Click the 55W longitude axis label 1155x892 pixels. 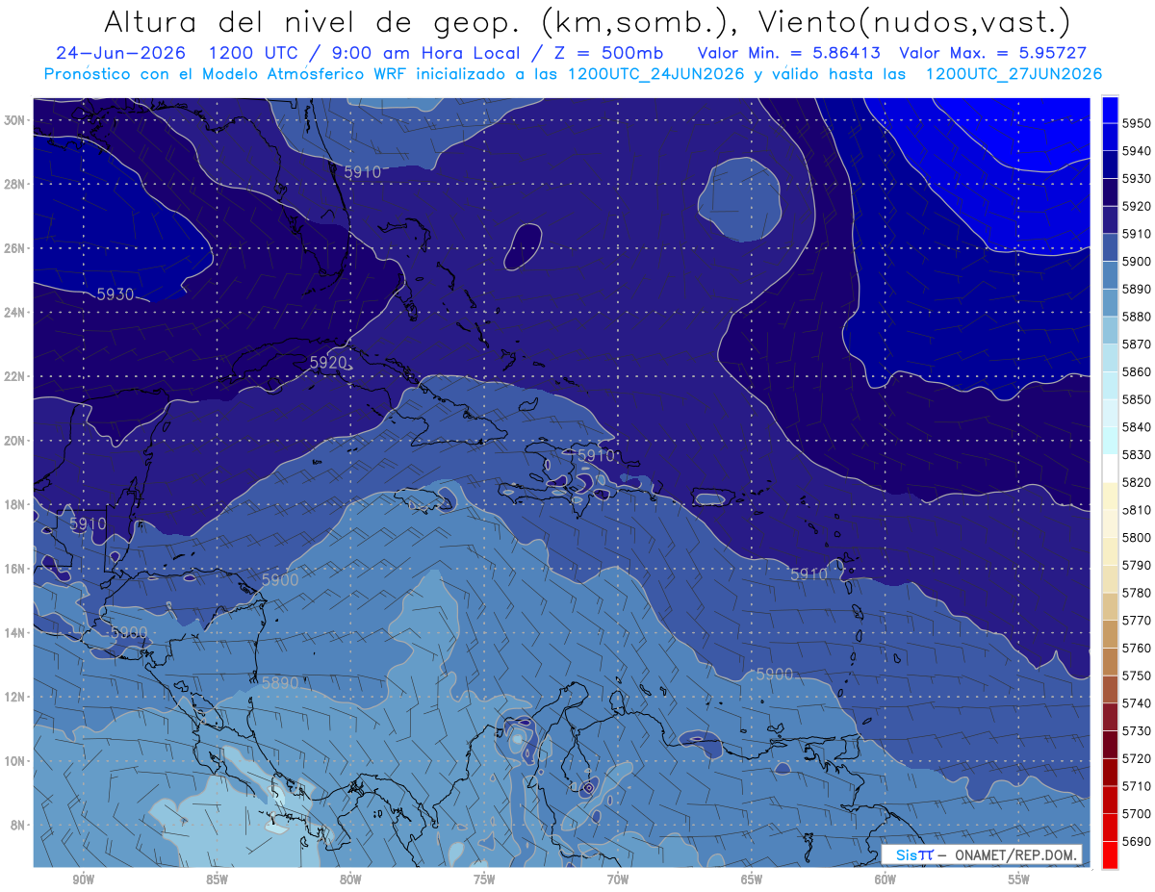pyautogui.click(x=1019, y=879)
